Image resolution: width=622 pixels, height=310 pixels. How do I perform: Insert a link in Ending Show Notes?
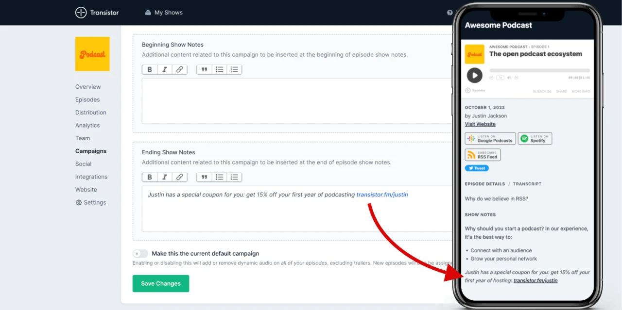coord(180,177)
